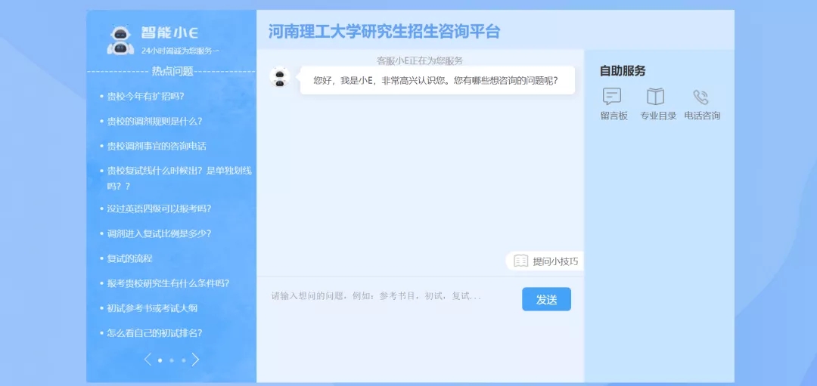
Task: Click 没过英语四级可以报考吗? question
Action: pyautogui.click(x=159, y=208)
